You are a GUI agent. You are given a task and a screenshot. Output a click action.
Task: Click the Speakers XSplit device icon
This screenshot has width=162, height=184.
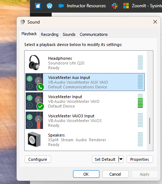coord(34,139)
